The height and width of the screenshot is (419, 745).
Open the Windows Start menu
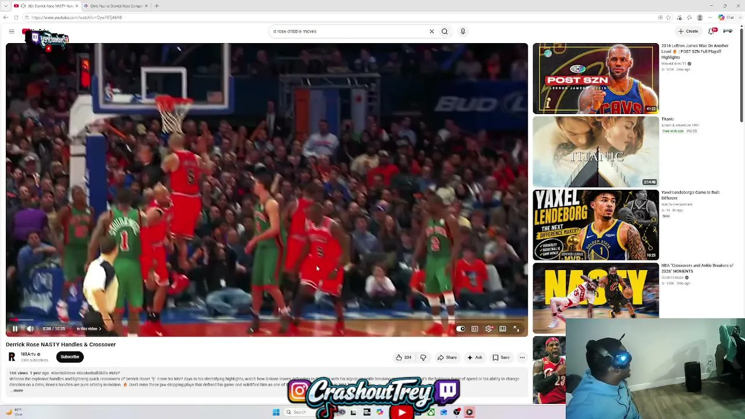pos(276,412)
